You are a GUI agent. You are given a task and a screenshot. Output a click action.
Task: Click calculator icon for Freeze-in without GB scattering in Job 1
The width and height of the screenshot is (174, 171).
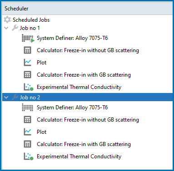click(28, 50)
